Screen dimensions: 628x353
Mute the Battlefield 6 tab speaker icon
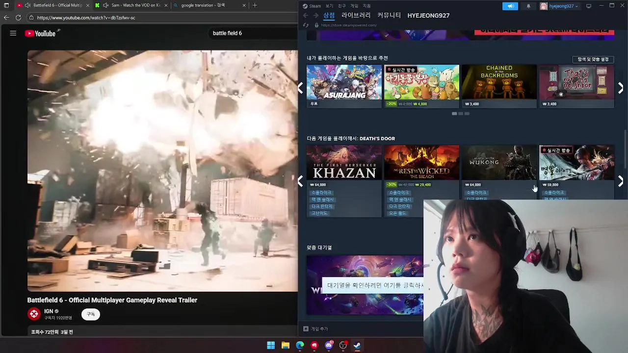click(27, 5)
